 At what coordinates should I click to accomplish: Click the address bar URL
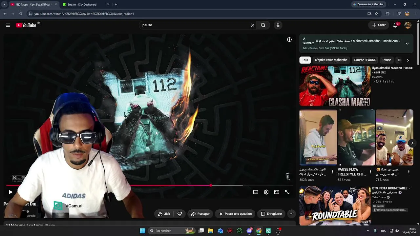(84, 14)
